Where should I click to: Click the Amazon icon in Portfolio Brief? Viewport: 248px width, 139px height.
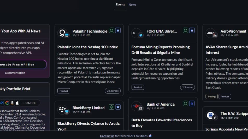point(12,103)
